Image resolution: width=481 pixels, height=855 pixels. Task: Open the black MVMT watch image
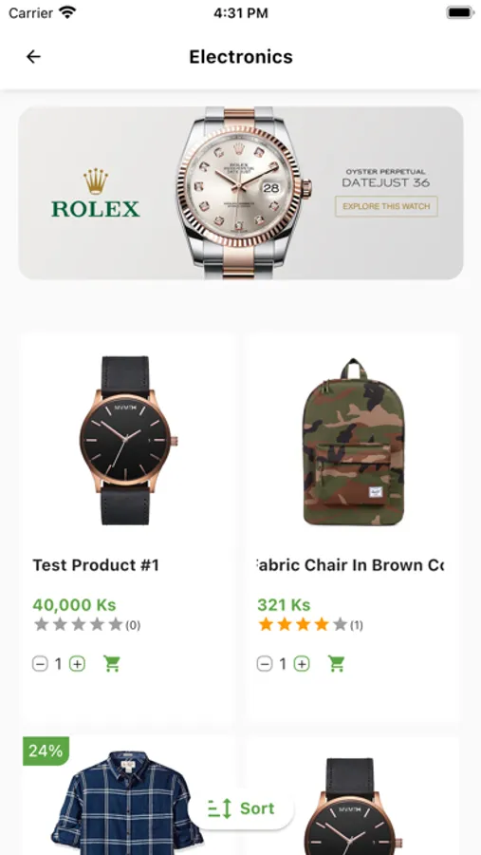coord(127,441)
